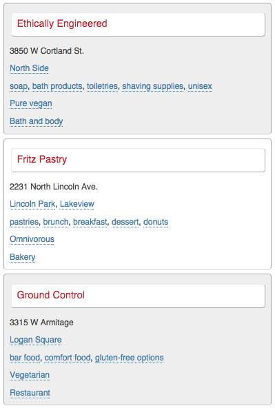Open the Fritz Pastry listing title

tap(42, 159)
